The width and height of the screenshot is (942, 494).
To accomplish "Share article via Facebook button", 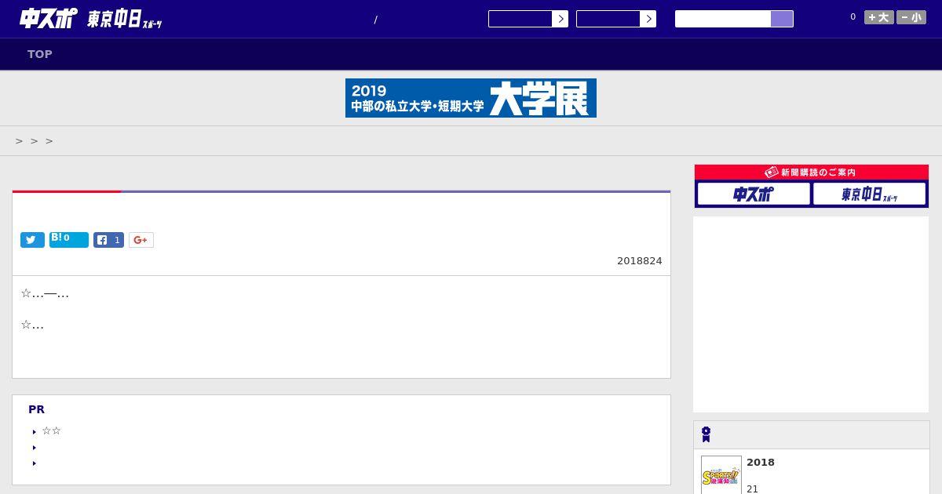I will pos(108,240).
